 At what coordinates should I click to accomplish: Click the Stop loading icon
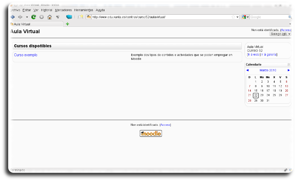[42, 17]
